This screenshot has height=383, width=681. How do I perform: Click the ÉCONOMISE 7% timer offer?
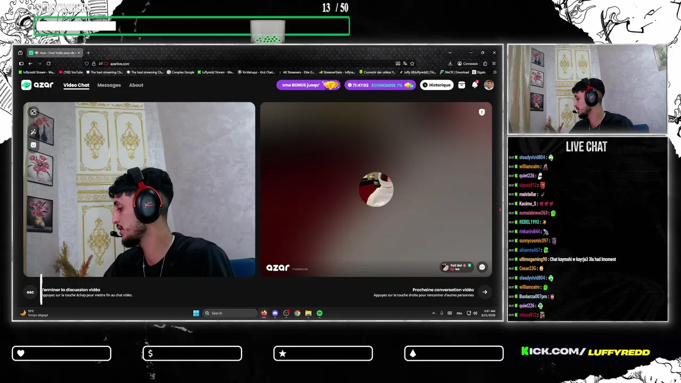(380, 85)
